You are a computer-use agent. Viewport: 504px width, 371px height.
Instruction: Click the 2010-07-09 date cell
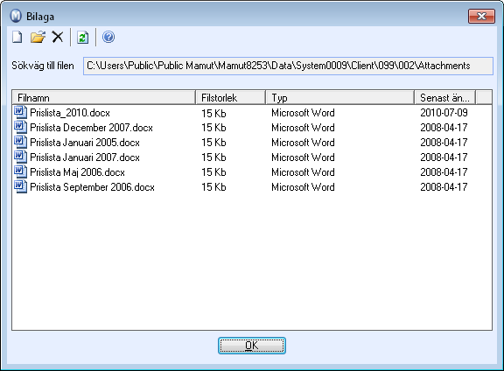point(444,113)
